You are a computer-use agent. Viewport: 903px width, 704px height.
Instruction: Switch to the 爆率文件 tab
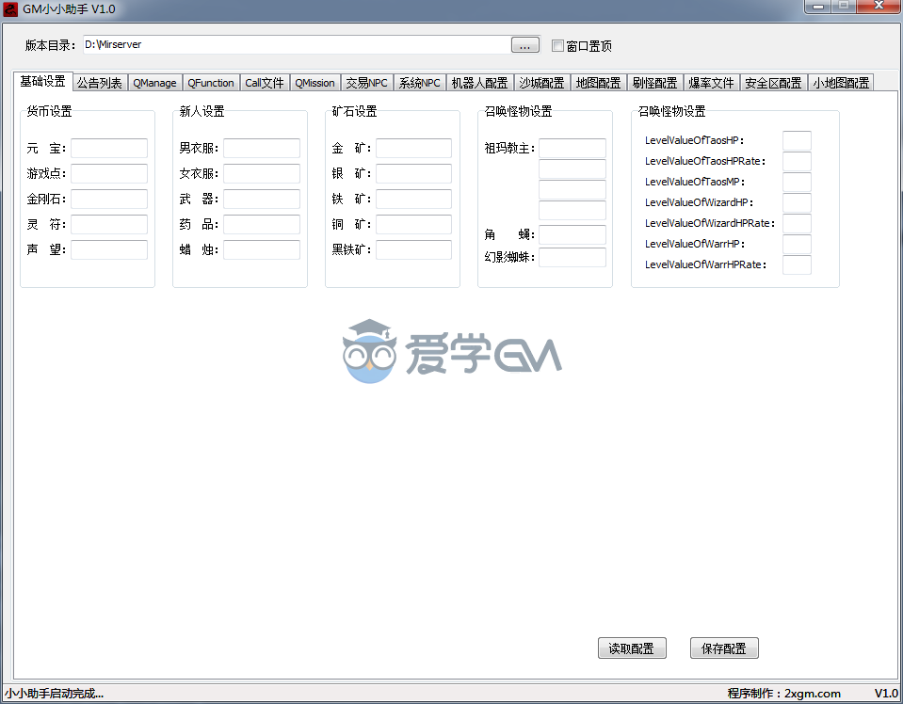point(711,83)
